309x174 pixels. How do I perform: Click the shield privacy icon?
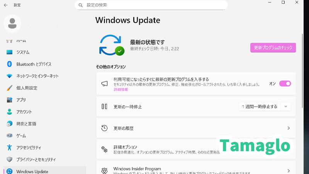coord(9,159)
